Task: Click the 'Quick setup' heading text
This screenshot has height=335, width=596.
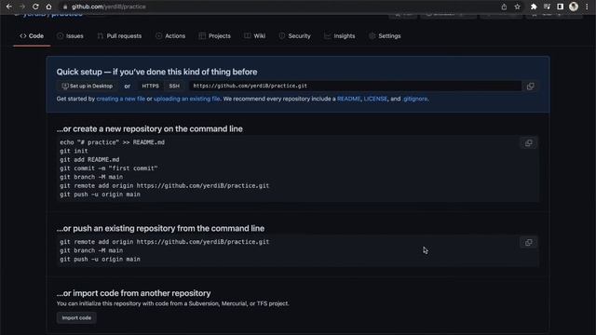Action: coord(156,72)
